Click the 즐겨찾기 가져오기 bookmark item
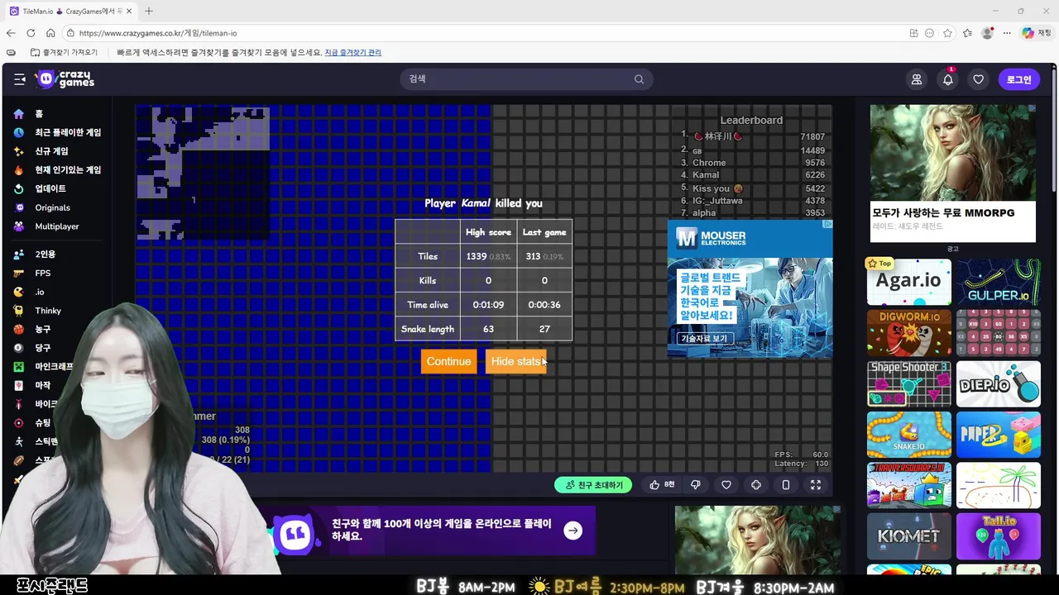 click(65, 53)
